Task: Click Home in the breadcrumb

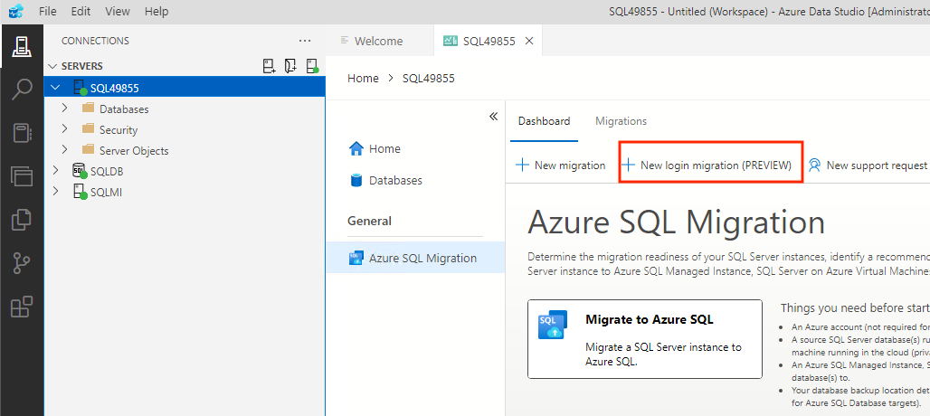Action: tap(363, 78)
